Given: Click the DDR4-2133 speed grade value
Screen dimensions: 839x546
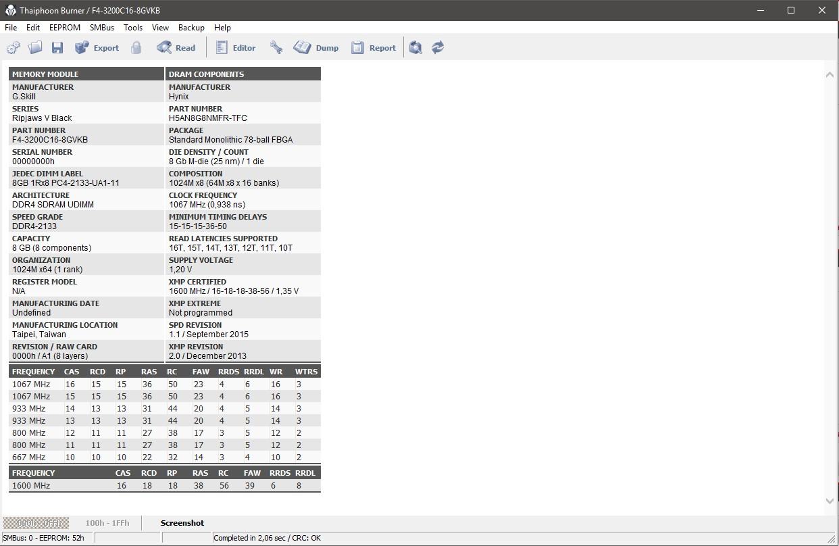Looking at the screenshot, I should tap(34, 226).
